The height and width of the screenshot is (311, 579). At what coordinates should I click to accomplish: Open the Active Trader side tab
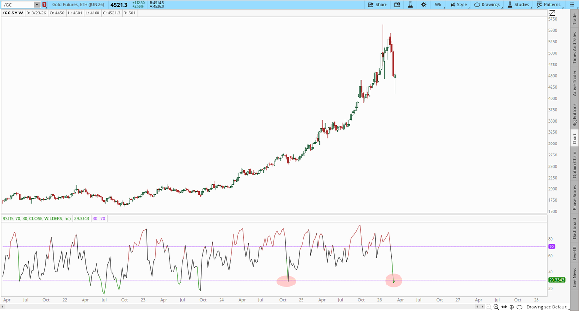(574, 83)
